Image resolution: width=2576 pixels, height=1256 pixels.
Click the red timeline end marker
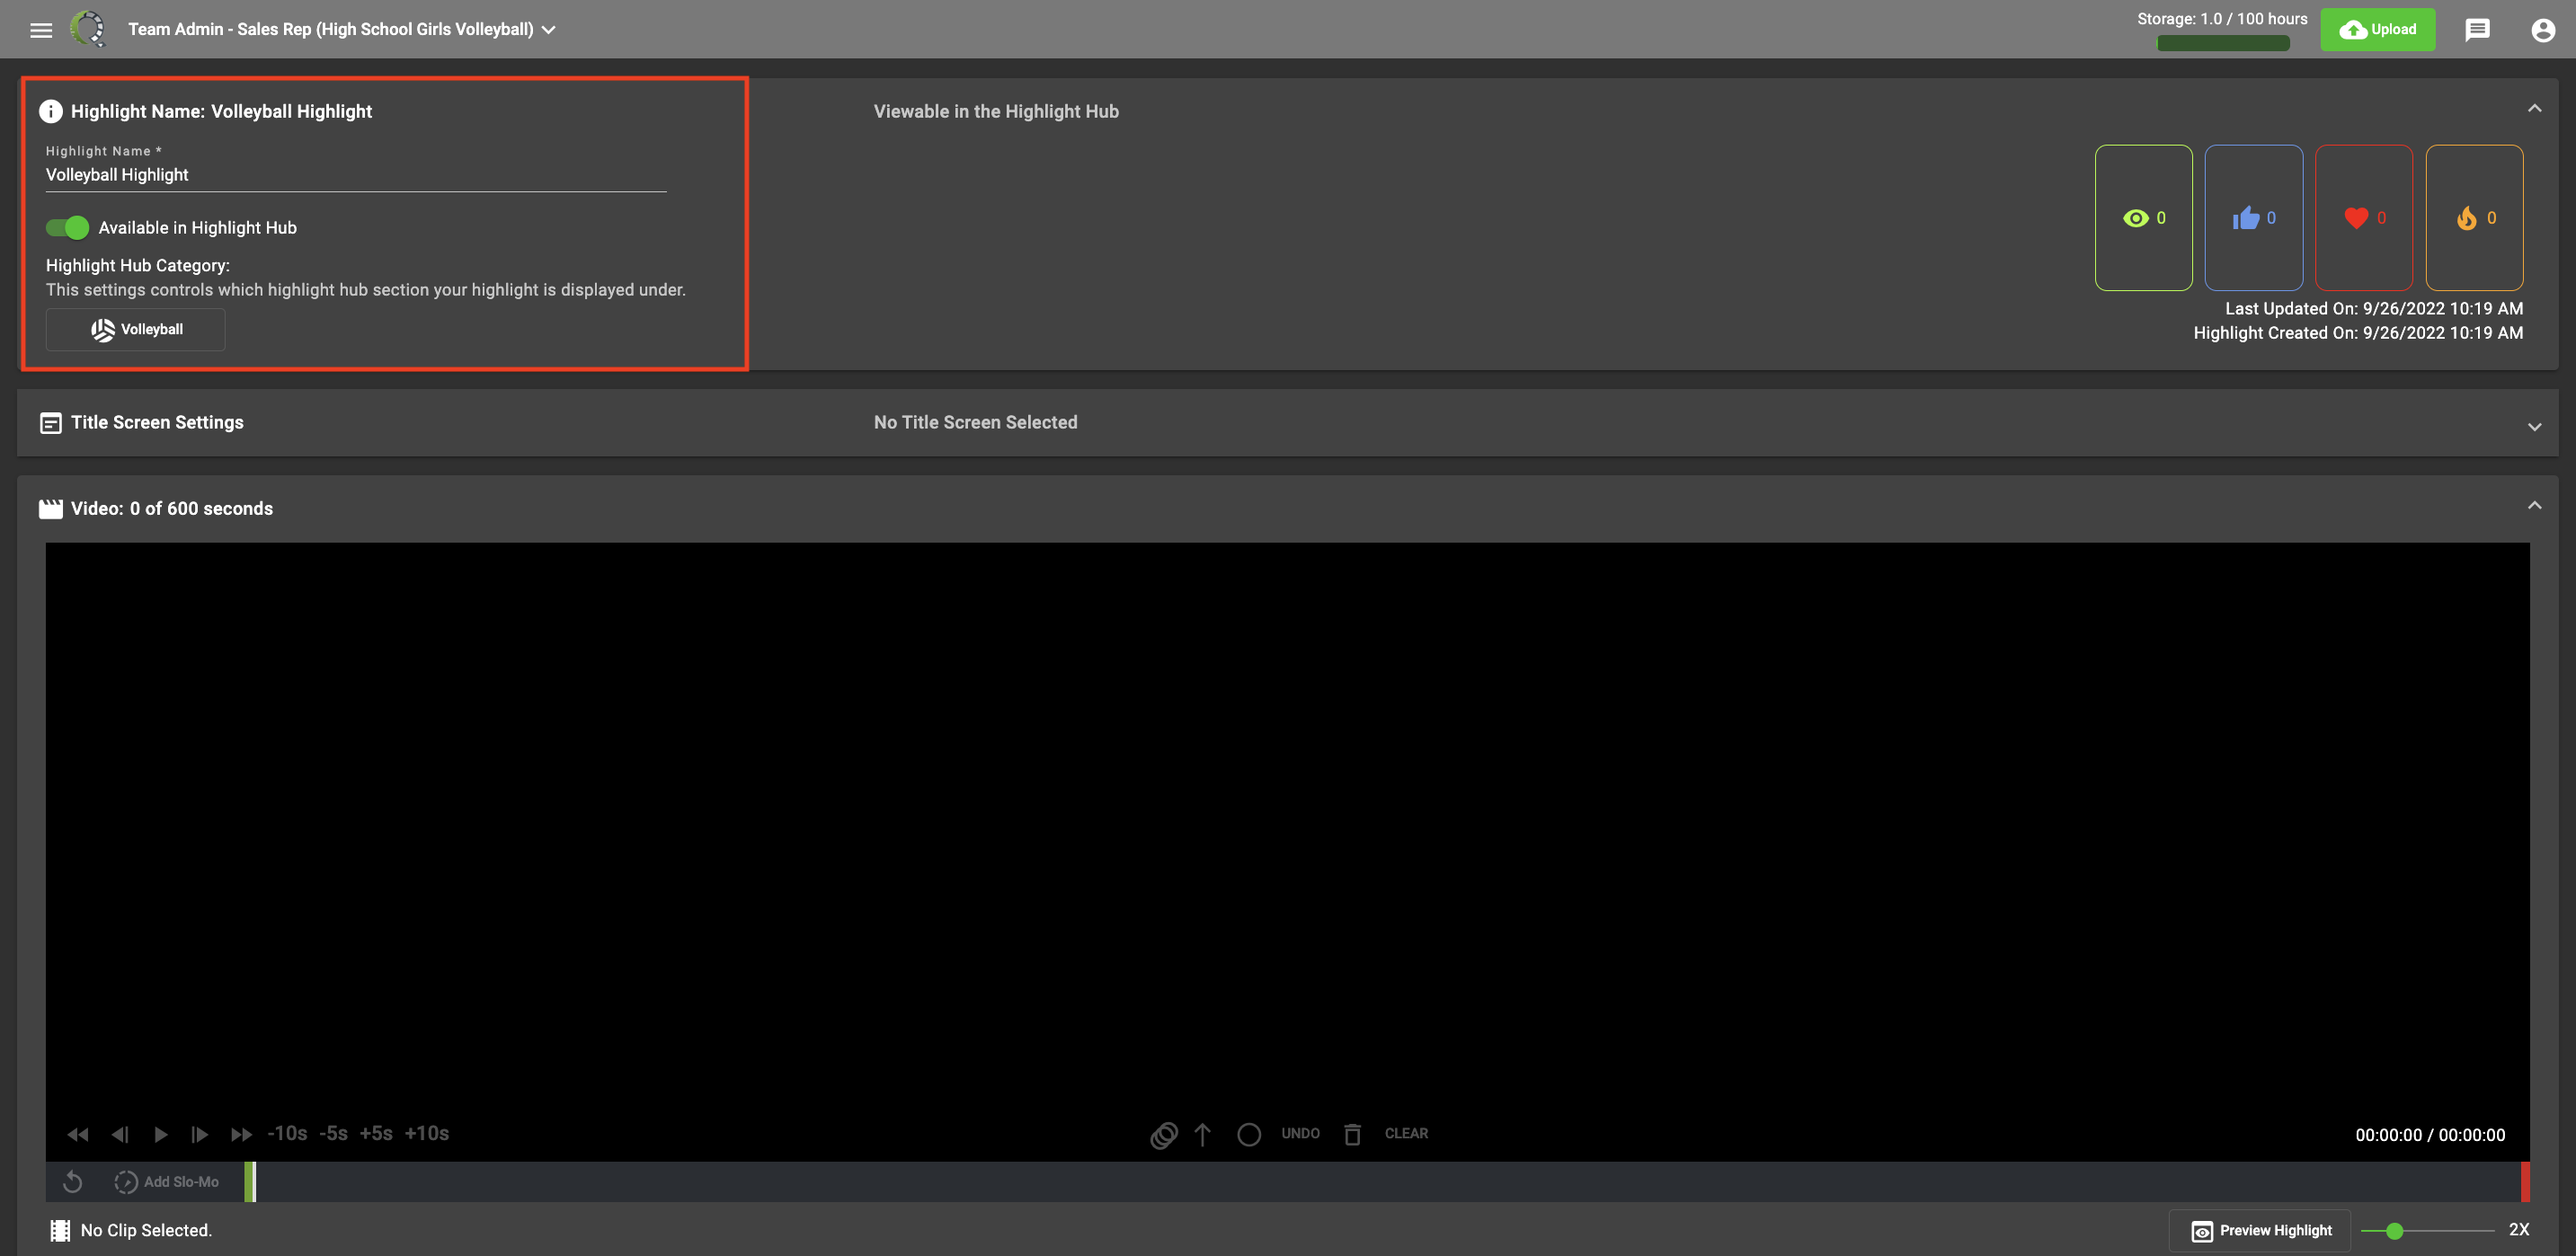(x=2525, y=1182)
